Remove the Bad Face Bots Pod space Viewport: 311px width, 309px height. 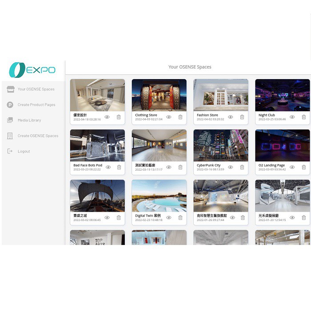pyautogui.click(x=119, y=167)
